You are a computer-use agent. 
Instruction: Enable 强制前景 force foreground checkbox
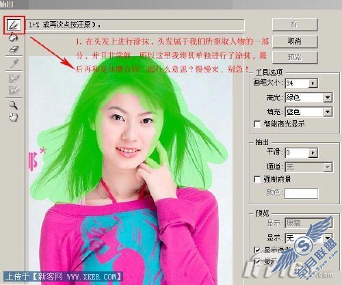point(257,179)
